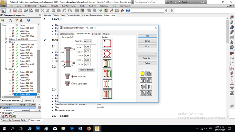Switch to the Drawings tab in the inspector
This screenshot has width=235, height=132.
coord(28,101)
